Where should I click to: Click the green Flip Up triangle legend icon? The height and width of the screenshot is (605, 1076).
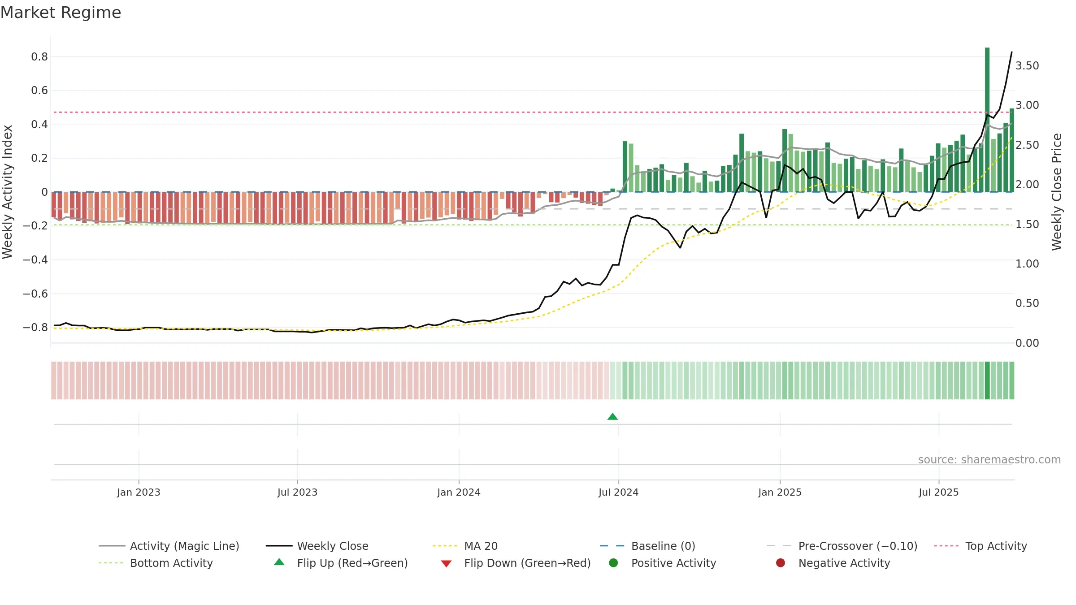(279, 562)
